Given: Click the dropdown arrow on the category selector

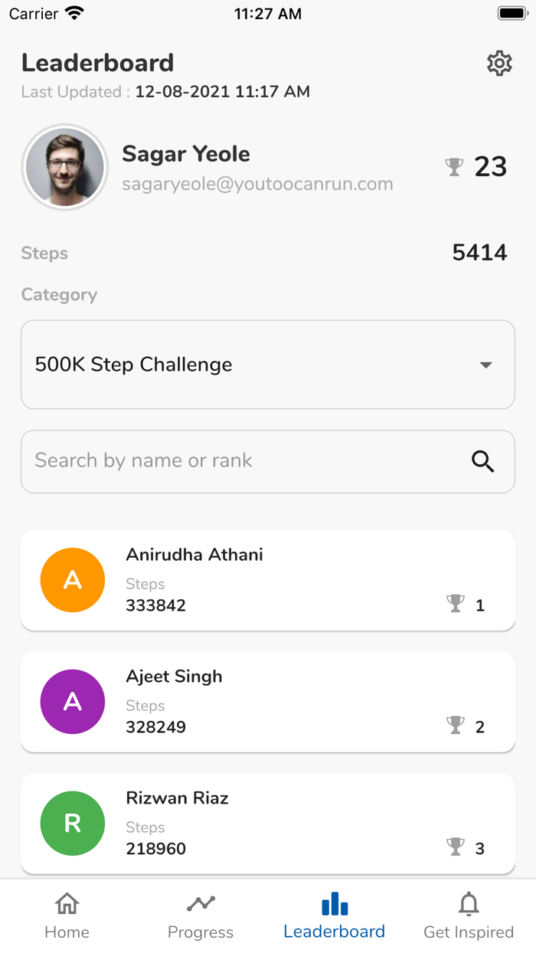Looking at the screenshot, I should (x=485, y=365).
